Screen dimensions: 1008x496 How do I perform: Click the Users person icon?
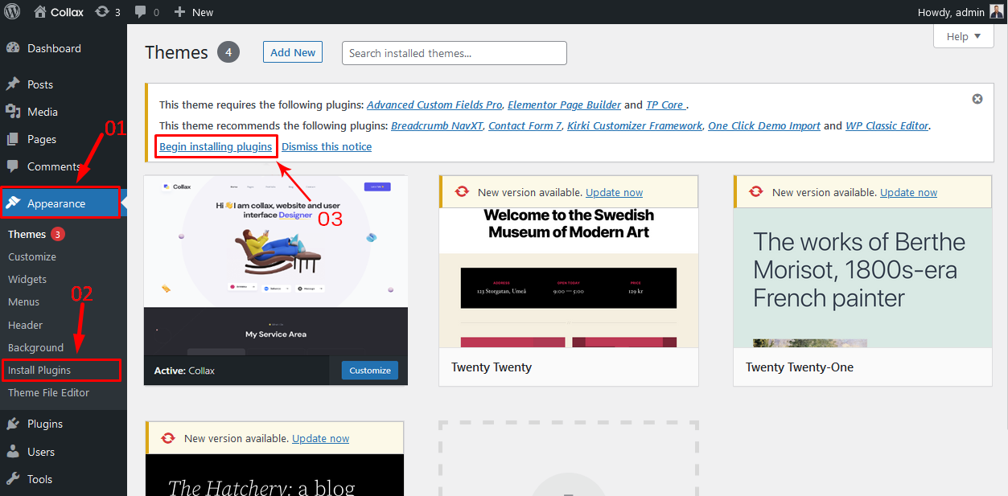(13, 452)
